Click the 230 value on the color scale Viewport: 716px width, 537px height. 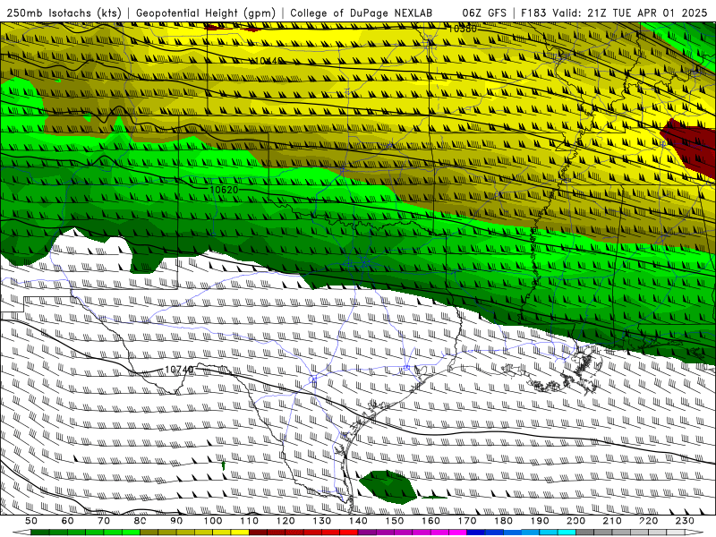(x=685, y=521)
